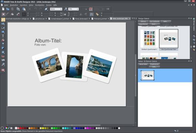Select the Shadow tool icon
This screenshot has width=196, height=133.
[3, 48]
